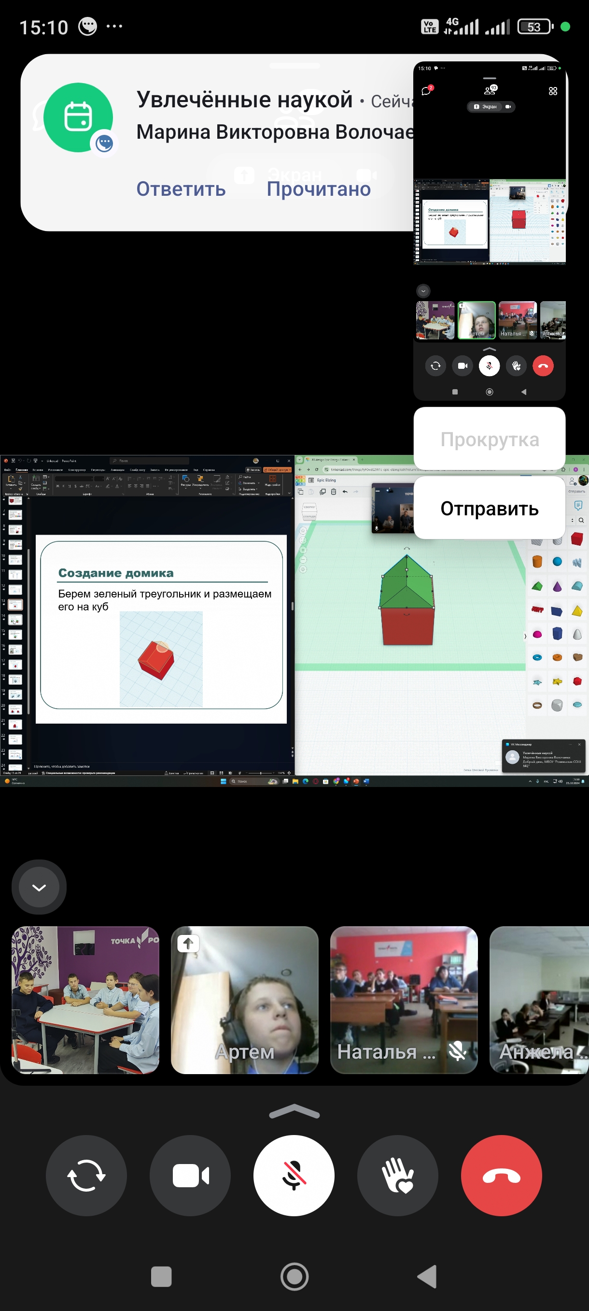The height and width of the screenshot is (1311, 589).
Task: Switch camera with the rotate arrows button
Action: pos(86,1176)
